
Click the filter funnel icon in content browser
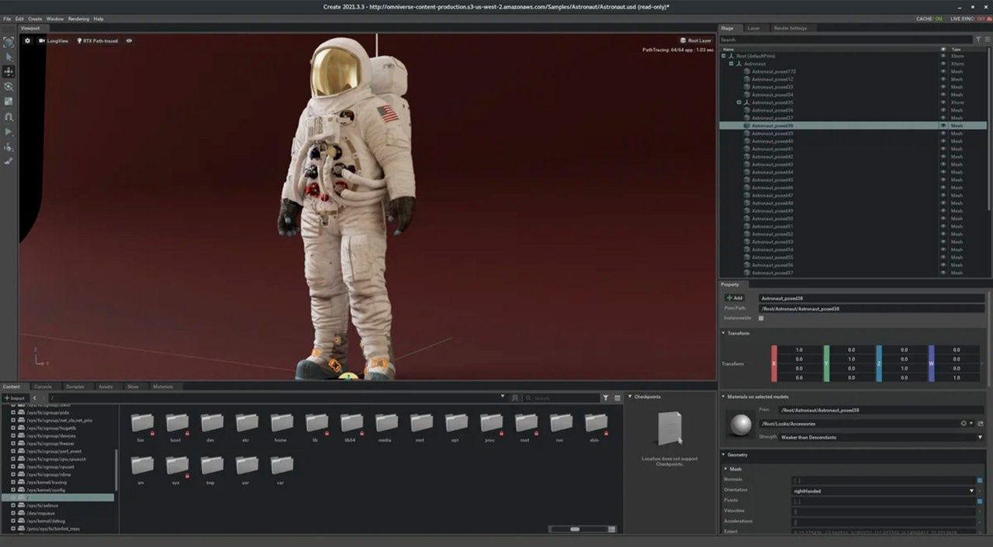point(606,397)
